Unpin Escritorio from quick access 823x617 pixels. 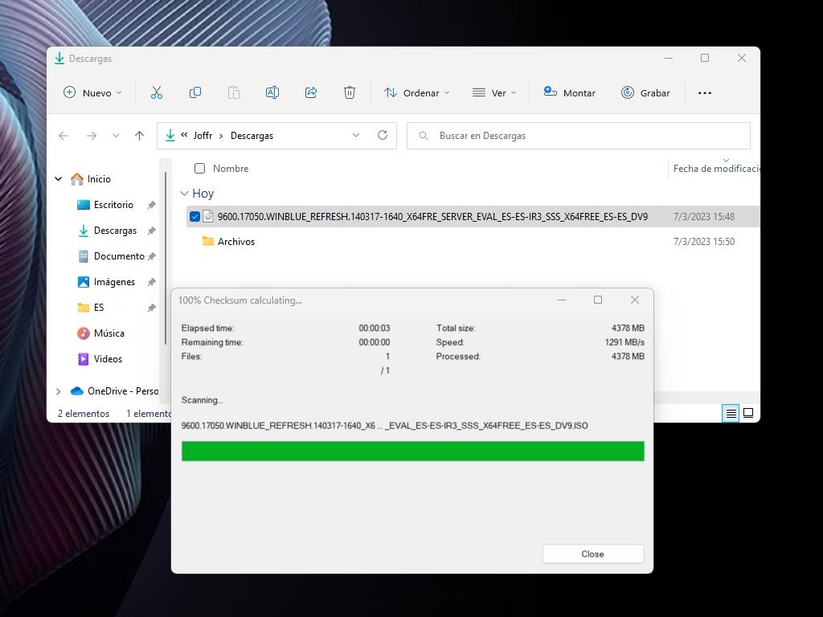[151, 205]
